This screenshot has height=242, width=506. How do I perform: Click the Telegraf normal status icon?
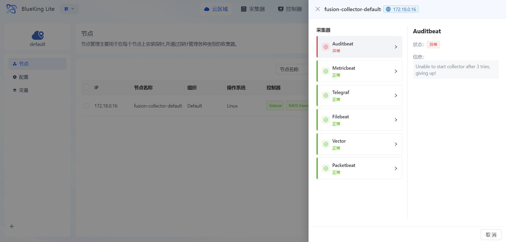pos(326,96)
